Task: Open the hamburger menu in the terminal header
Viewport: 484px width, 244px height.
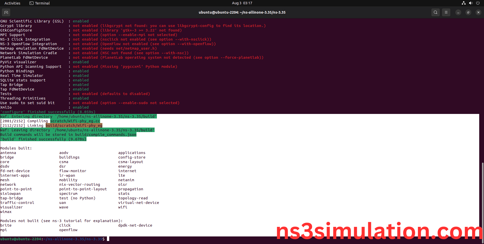Action: pos(446,12)
